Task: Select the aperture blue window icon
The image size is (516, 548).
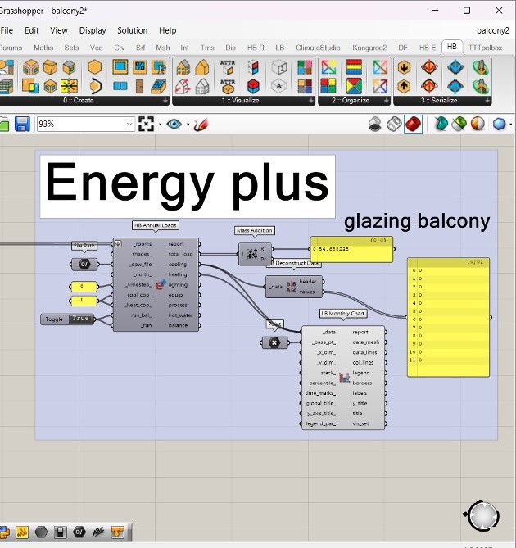Action: [x=120, y=66]
